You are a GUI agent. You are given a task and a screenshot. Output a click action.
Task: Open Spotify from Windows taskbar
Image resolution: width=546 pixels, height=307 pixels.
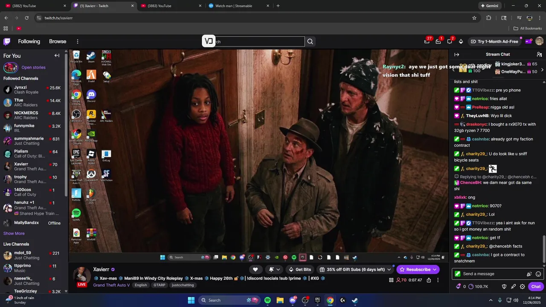pyautogui.click(x=267, y=300)
